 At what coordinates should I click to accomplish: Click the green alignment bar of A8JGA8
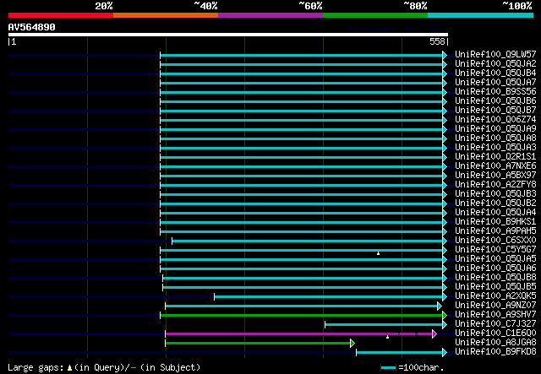(258, 344)
